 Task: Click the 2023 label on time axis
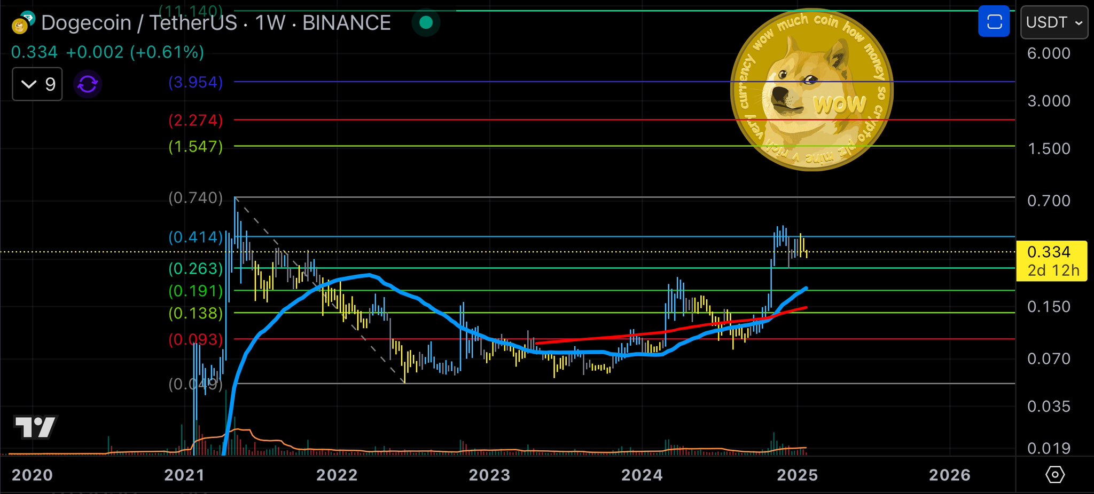click(489, 475)
